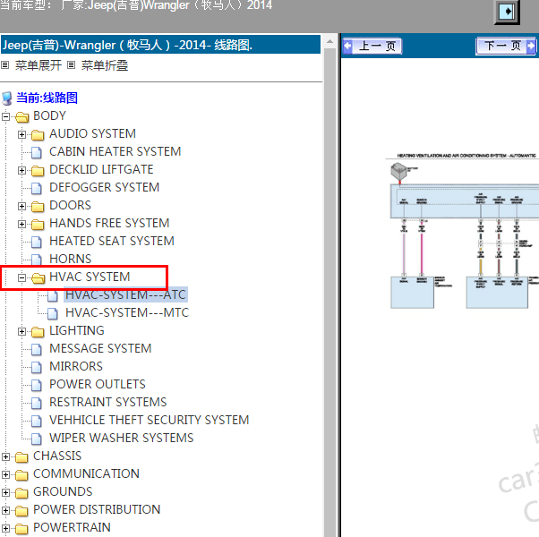Open RESTRAINT SYSTEMS diagram
This screenshot has width=539, height=537.
(x=108, y=402)
